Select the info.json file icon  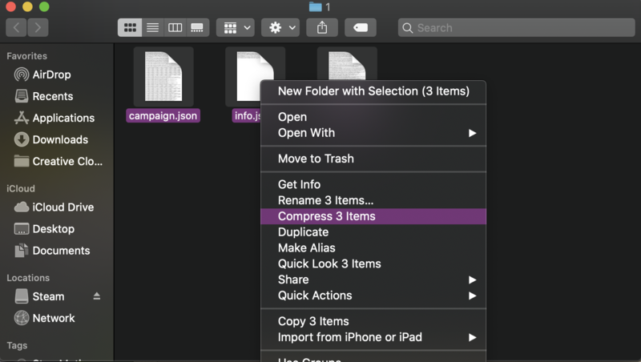click(248, 75)
